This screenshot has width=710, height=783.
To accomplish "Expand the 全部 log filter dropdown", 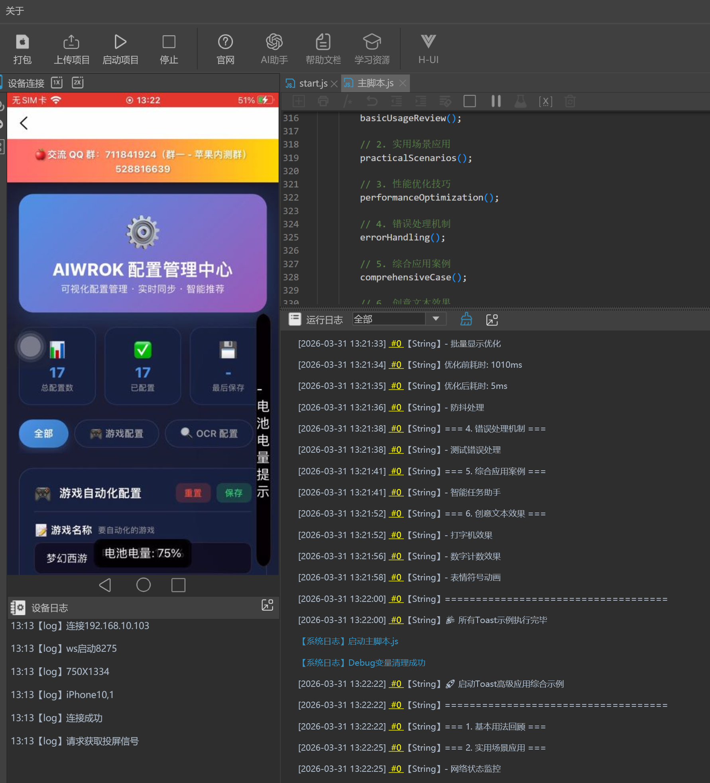I will (436, 319).
